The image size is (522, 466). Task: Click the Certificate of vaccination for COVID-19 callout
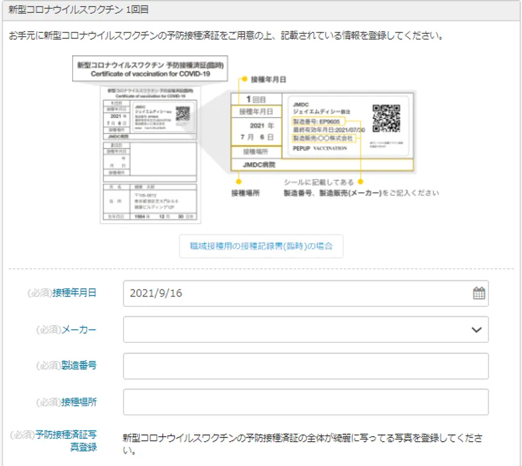[150, 69]
